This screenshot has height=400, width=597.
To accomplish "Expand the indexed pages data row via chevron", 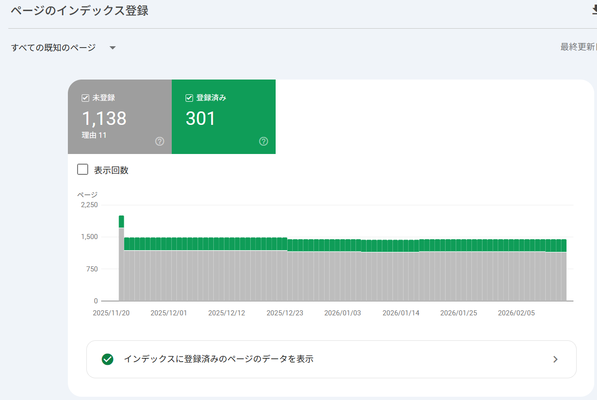I will (x=555, y=359).
